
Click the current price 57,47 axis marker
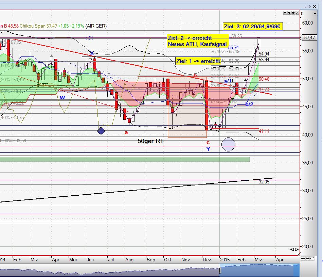point(309,38)
